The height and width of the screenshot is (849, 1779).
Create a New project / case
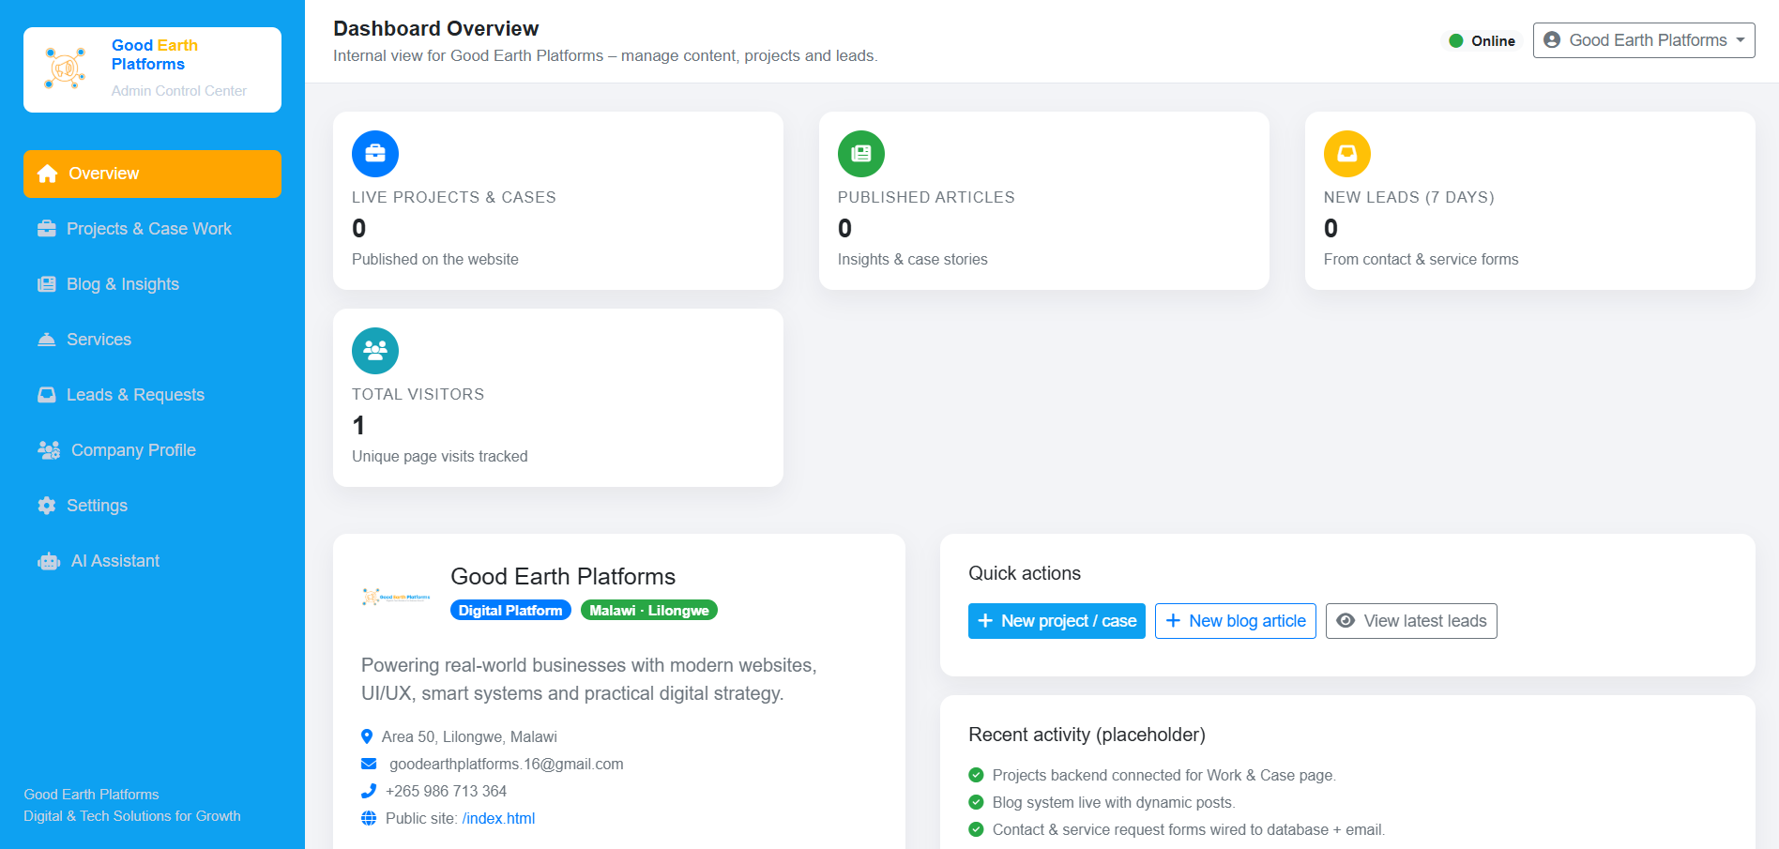[1057, 621]
